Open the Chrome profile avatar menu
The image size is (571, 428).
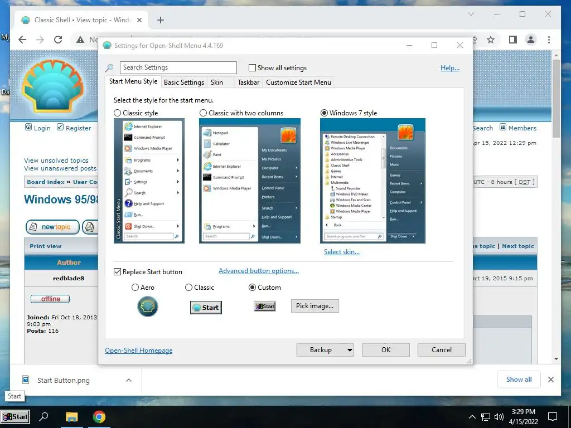tap(531, 40)
